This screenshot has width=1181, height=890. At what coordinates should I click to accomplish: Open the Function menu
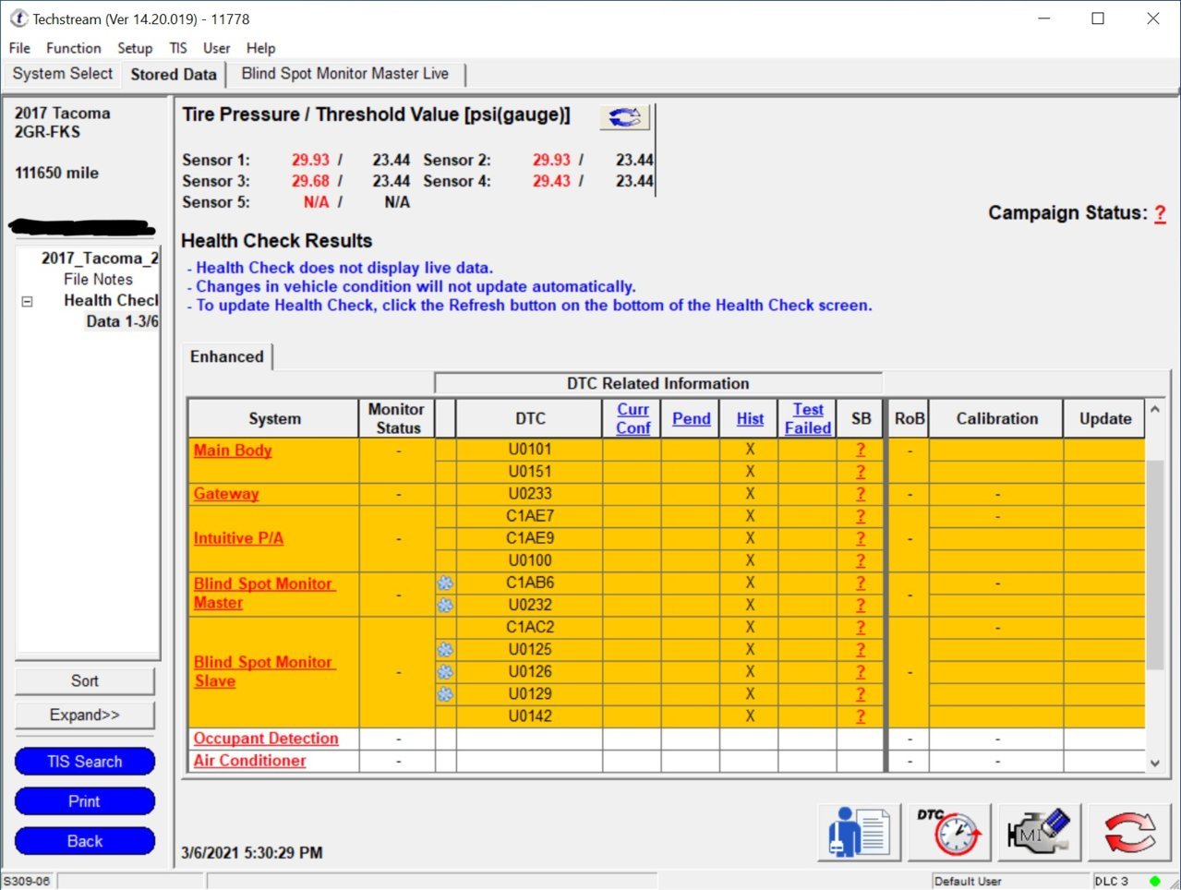tap(74, 48)
